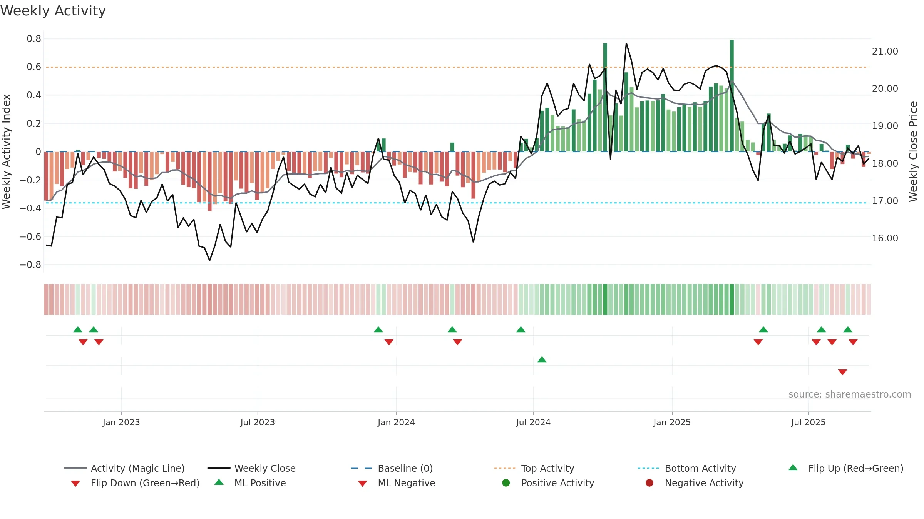924x519 pixels.
Task: Click Positive Activity green circle legend icon
Action: click(x=506, y=483)
